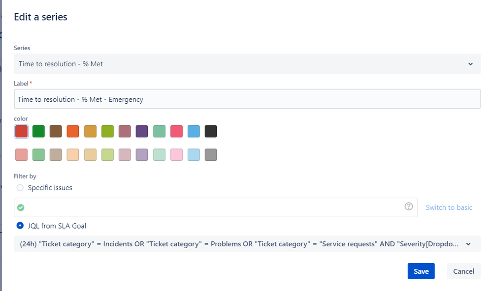Save the edited series
This screenshot has height=291, width=492.
(x=421, y=271)
